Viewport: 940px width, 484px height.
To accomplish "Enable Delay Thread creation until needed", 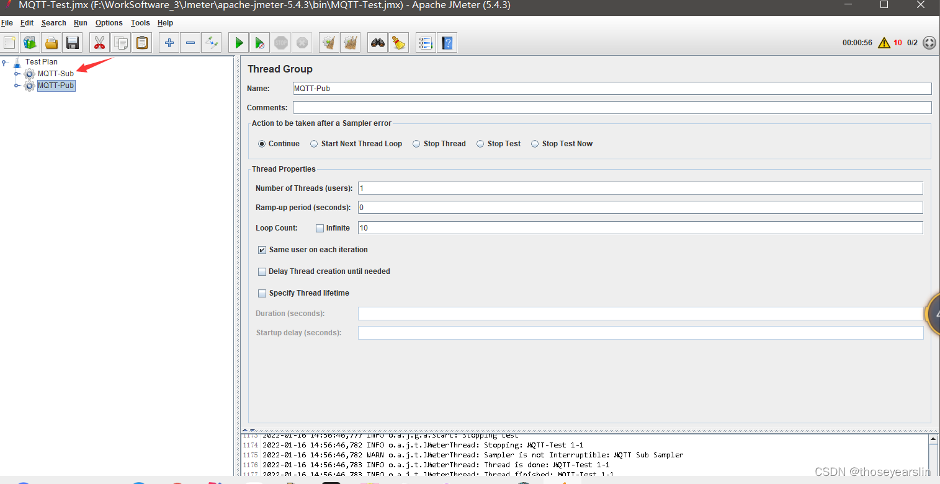I will click(262, 271).
